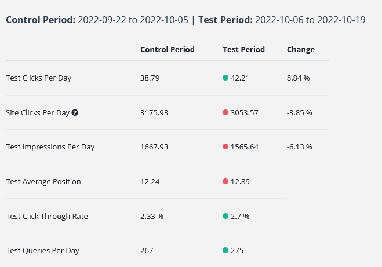Click the Change column header
The width and height of the screenshot is (382, 267).
[300, 50]
